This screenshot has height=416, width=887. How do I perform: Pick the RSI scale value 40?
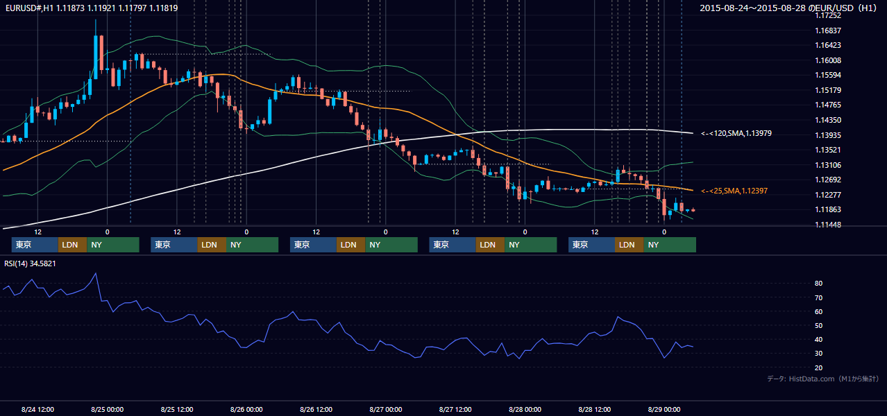click(819, 339)
